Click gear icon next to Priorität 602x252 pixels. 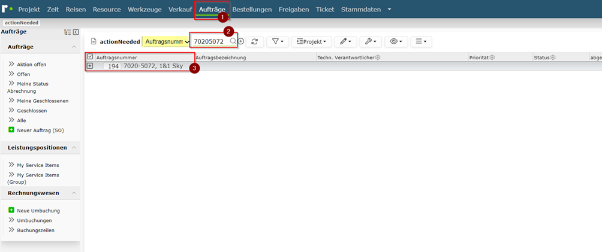pos(492,57)
